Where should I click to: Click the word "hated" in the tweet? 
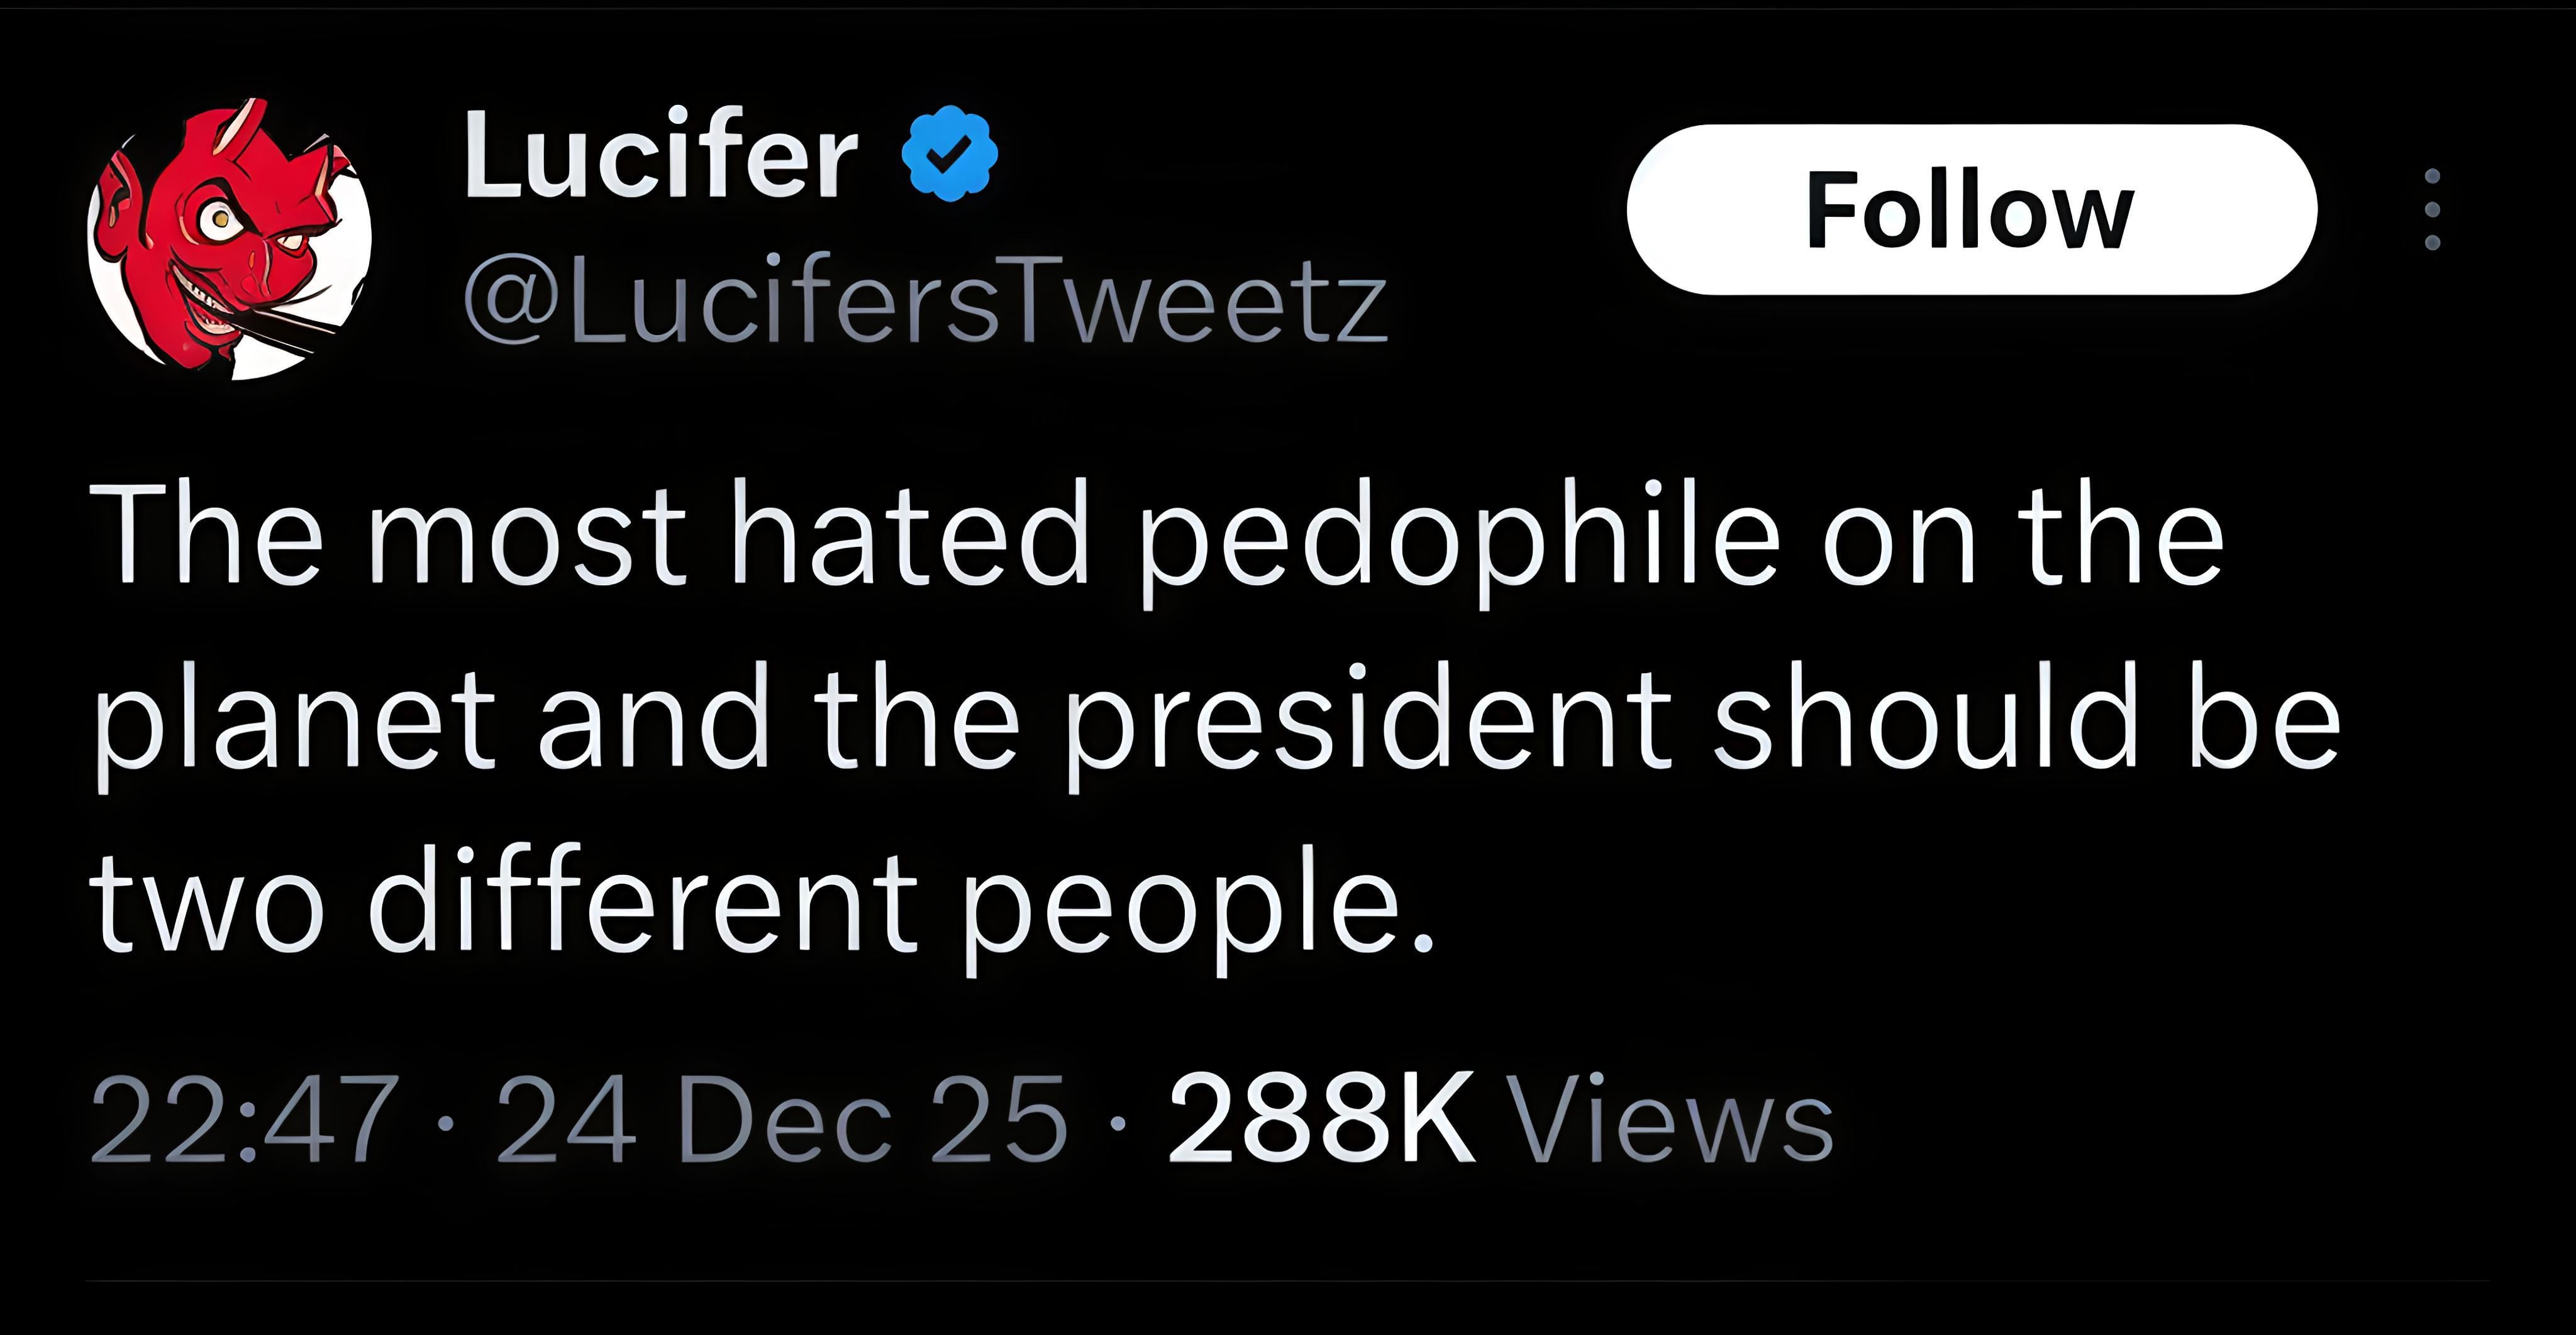coord(910,535)
